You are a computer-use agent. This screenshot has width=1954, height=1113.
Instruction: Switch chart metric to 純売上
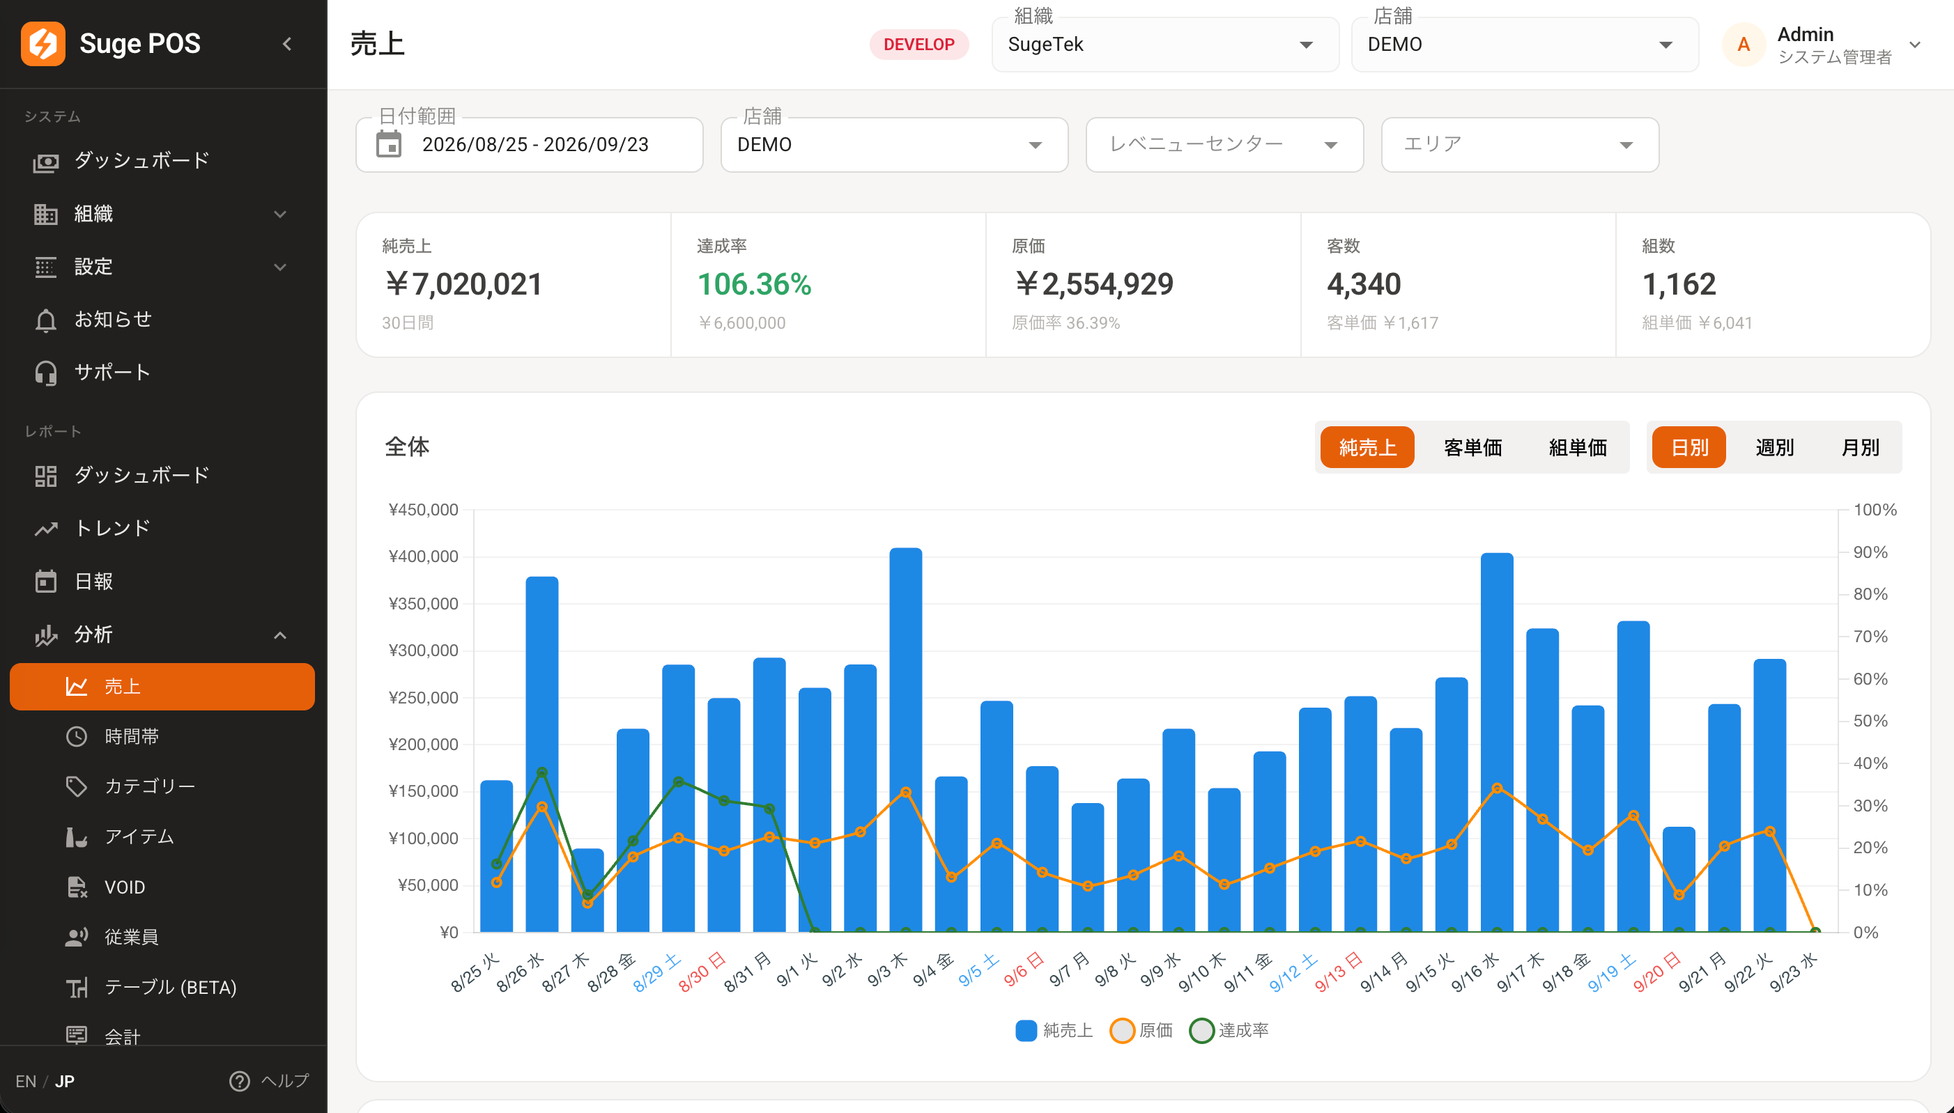coord(1367,447)
